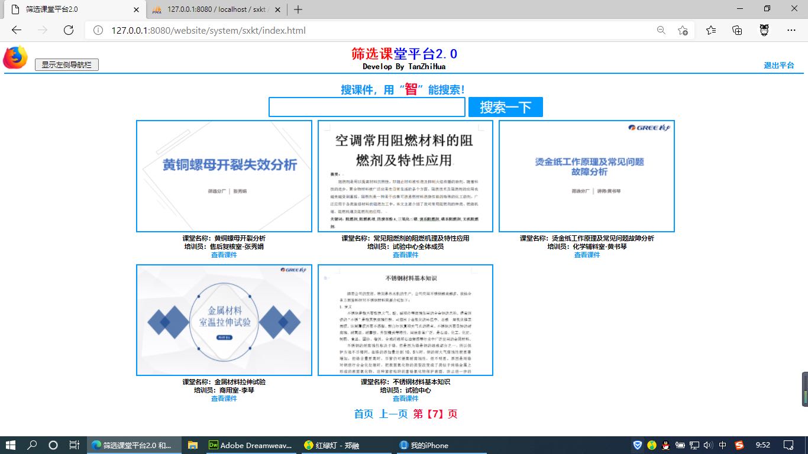
Task: Open a new browser tab with plus icon
Action: pyautogui.click(x=298, y=9)
